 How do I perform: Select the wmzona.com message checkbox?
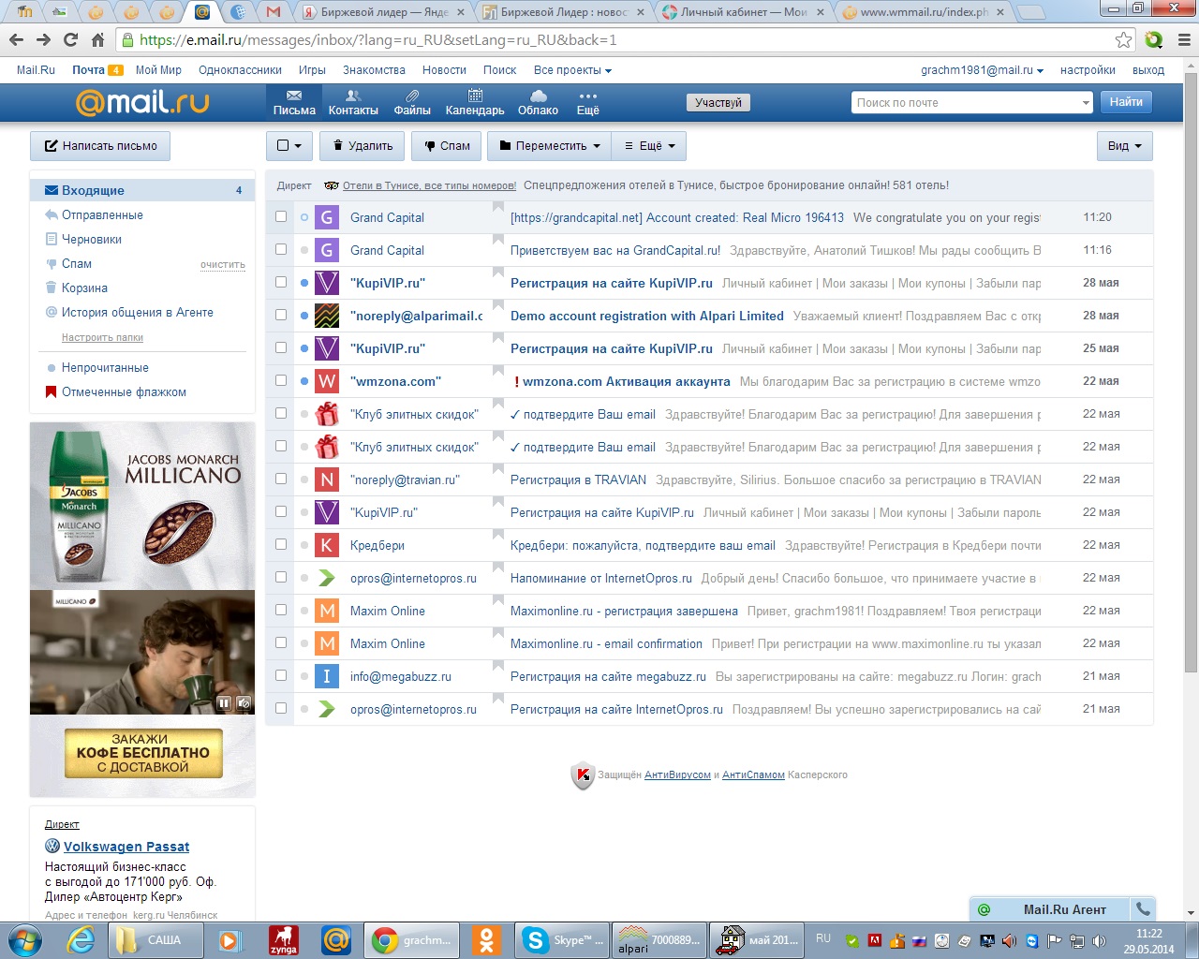[281, 381]
